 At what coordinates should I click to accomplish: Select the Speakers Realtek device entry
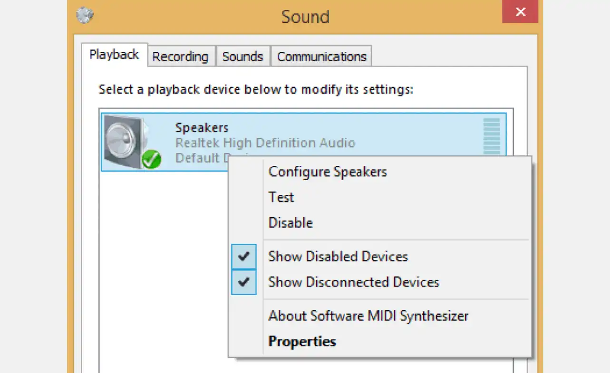coord(304,142)
